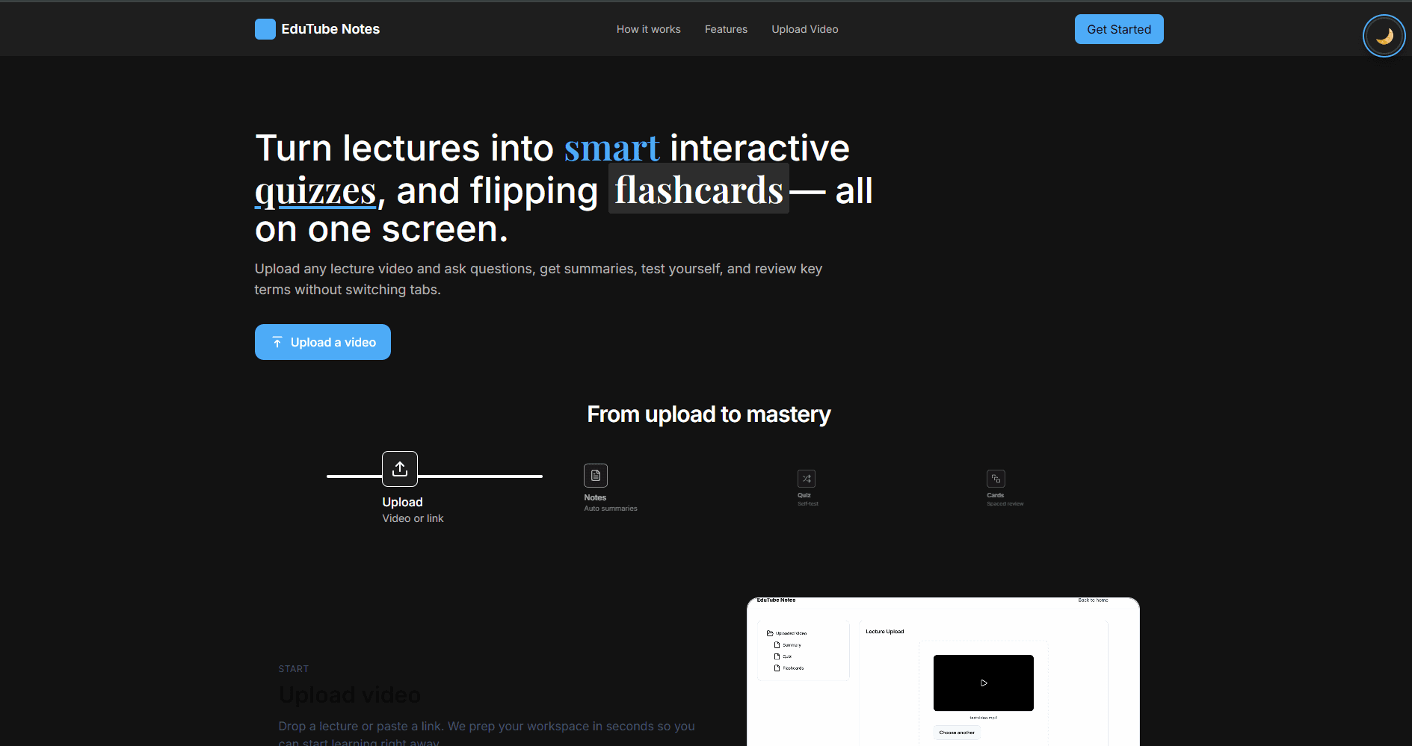Click the highlighted flashcards word in headline

(698, 190)
